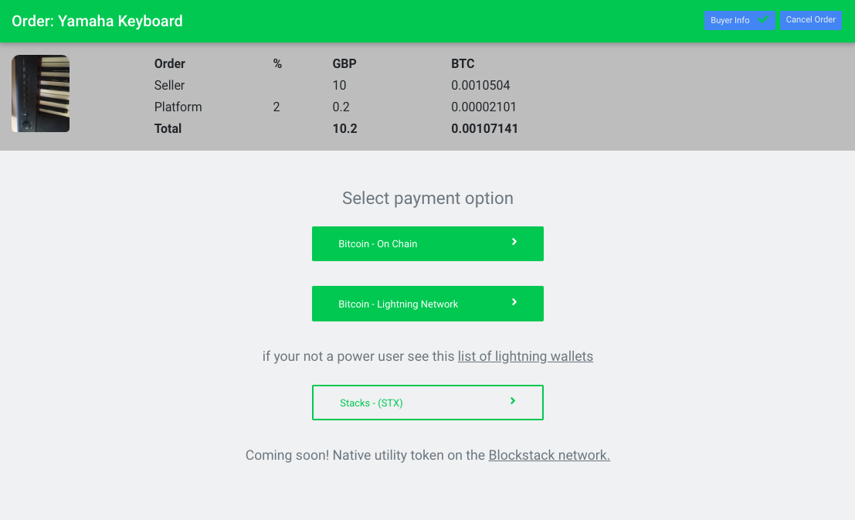
Task: Click the BTC column header
Action: [x=463, y=63]
